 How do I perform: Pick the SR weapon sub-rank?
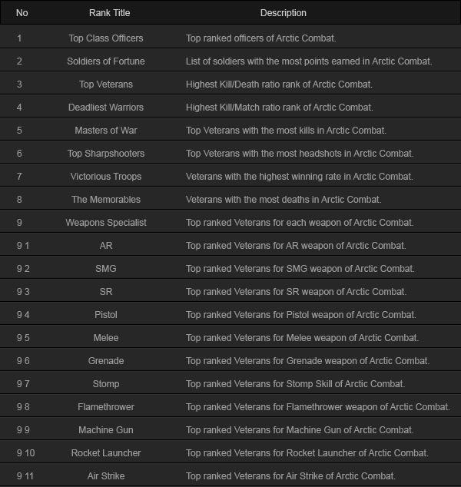[x=106, y=291]
